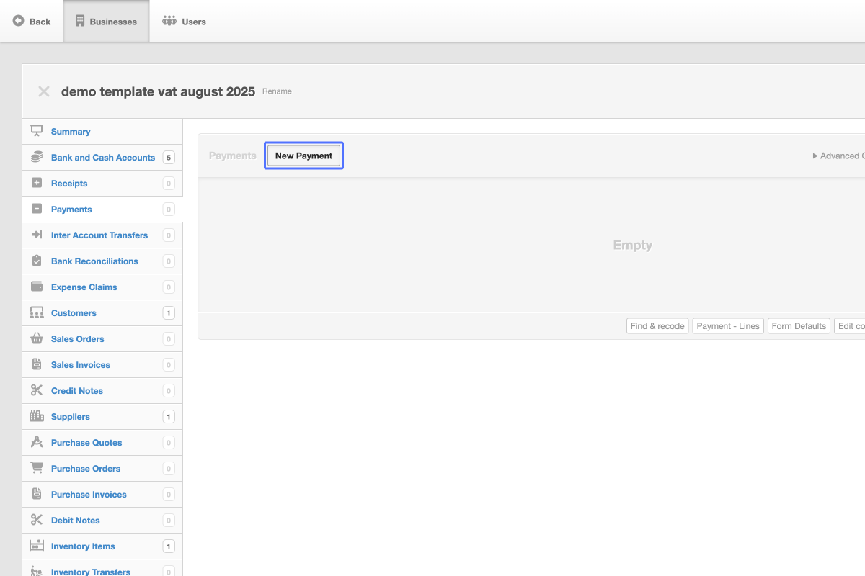Viewport: 865px width, 576px height.
Task: Click the Purchase Quotes compass icon
Action: [x=37, y=442]
